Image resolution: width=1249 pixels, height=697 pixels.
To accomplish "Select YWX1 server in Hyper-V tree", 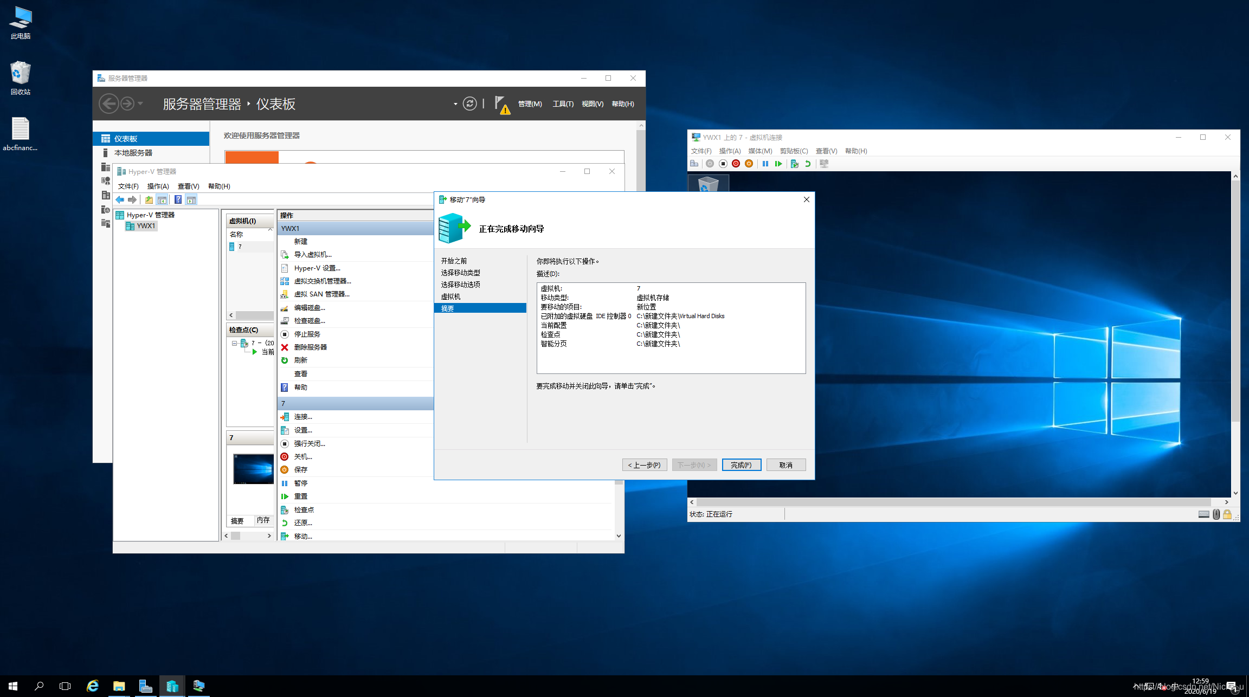I will (145, 226).
